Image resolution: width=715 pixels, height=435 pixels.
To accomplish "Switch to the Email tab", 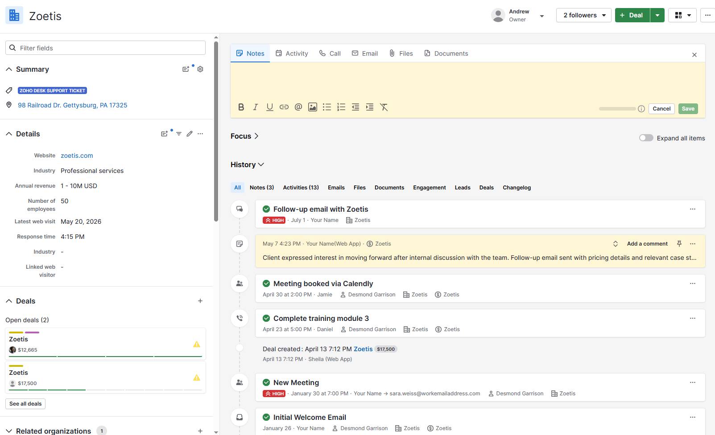I will coord(365,53).
